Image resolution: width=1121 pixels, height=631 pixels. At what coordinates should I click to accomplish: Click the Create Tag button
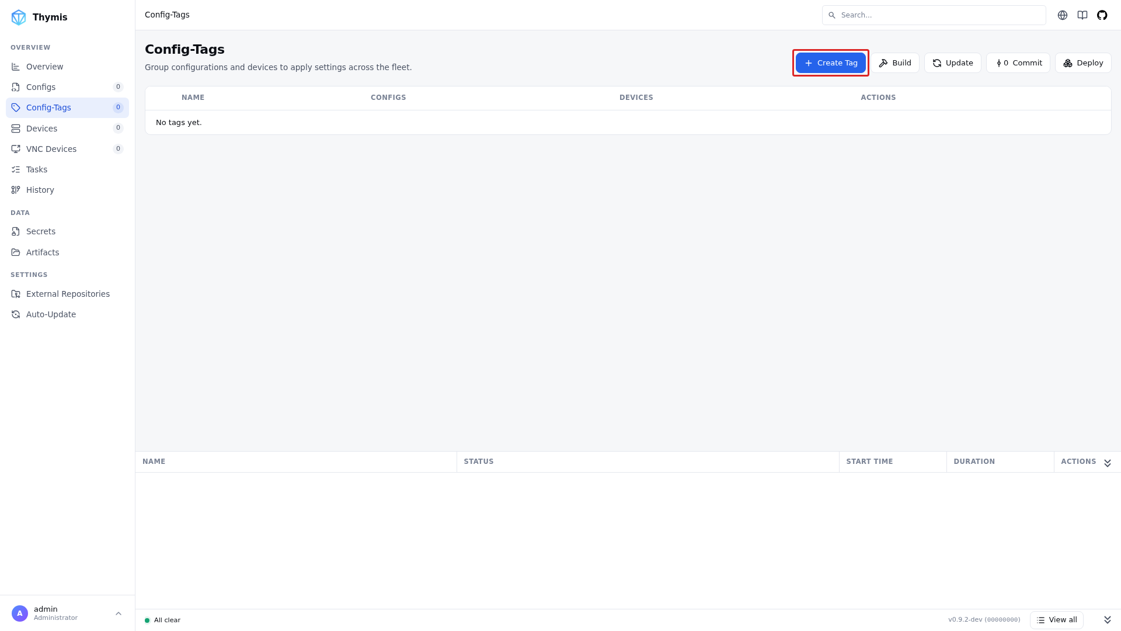pyautogui.click(x=831, y=63)
